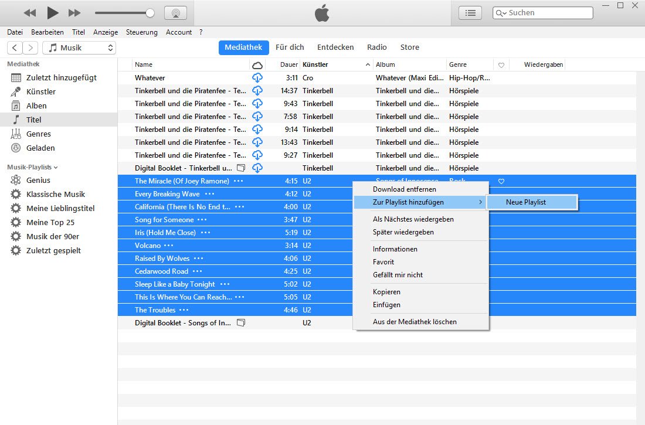Choose Später wiedergeben

point(421,232)
